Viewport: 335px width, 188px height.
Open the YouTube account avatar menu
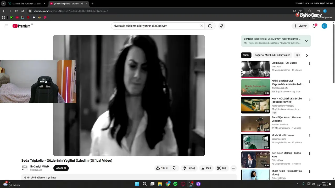pyautogui.click(x=324, y=26)
